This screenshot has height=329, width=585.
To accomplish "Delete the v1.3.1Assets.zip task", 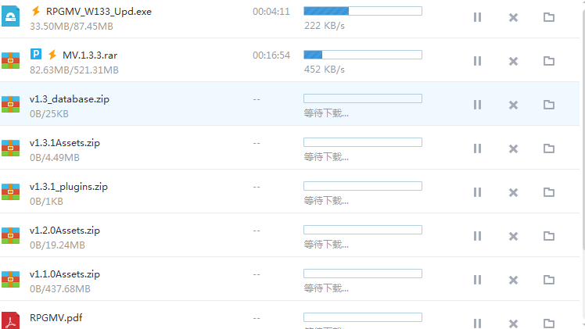I will pos(513,148).
